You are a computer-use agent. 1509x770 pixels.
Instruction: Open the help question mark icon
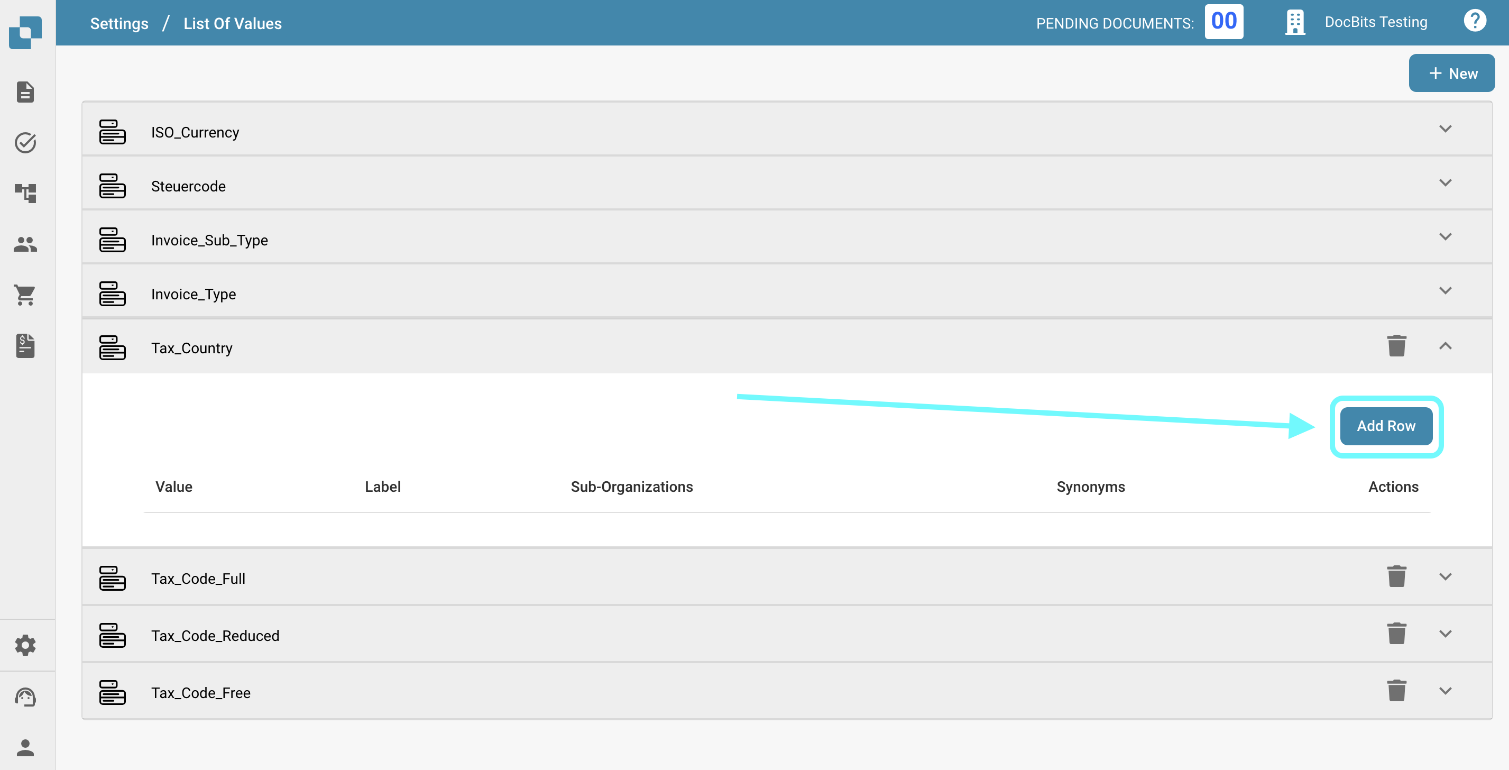pyautogui.click(x=1475, y=21)
